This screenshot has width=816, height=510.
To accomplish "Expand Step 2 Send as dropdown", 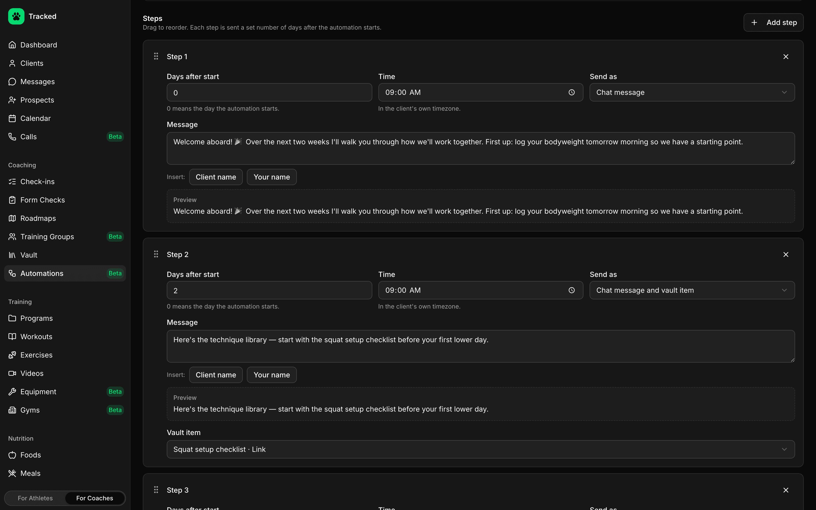I will pos(692,290).
